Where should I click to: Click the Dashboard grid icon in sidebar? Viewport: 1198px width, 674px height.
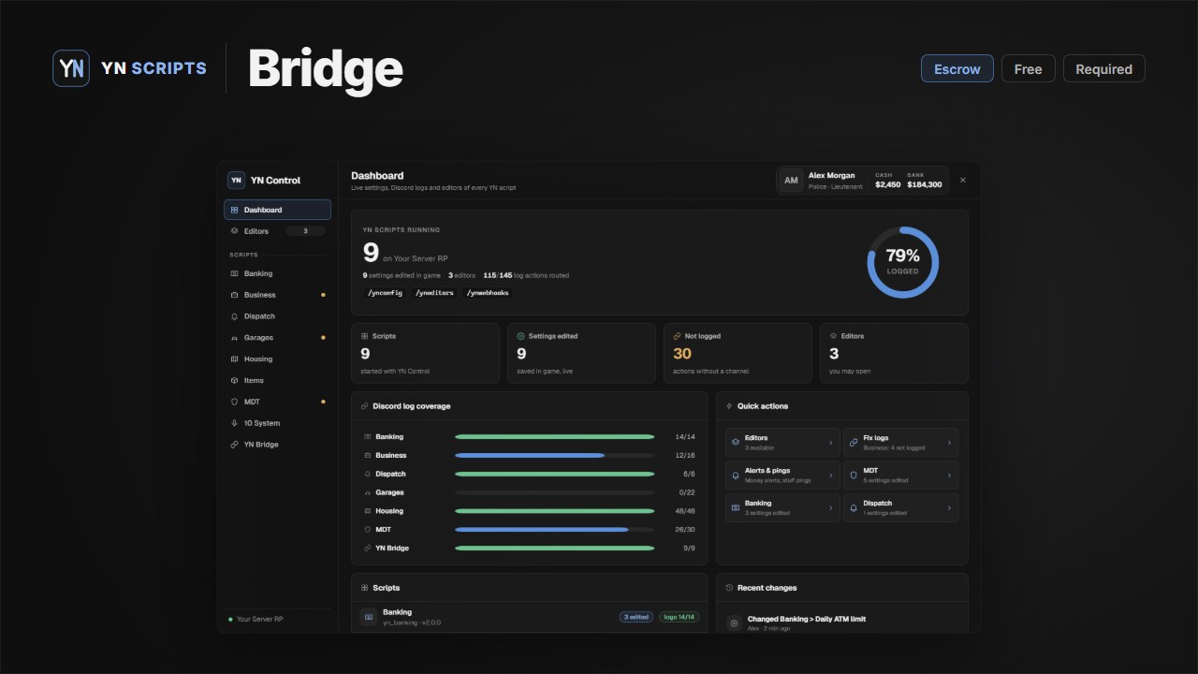(234, 210)
